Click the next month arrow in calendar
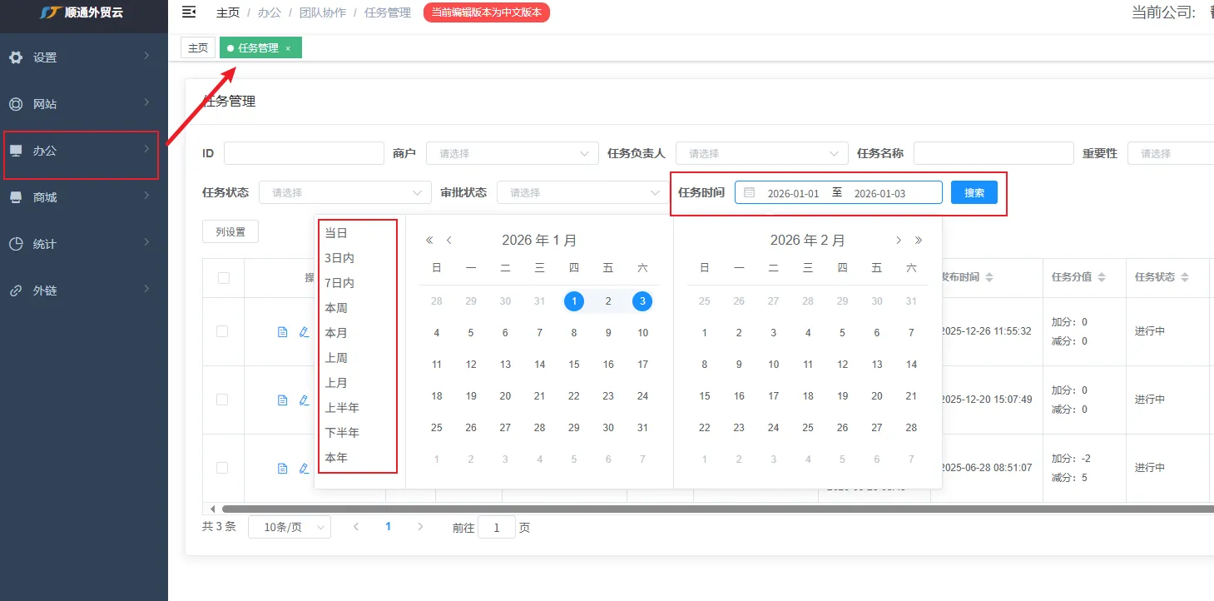This screenshot has height=601, width=1214. (899, 241)
